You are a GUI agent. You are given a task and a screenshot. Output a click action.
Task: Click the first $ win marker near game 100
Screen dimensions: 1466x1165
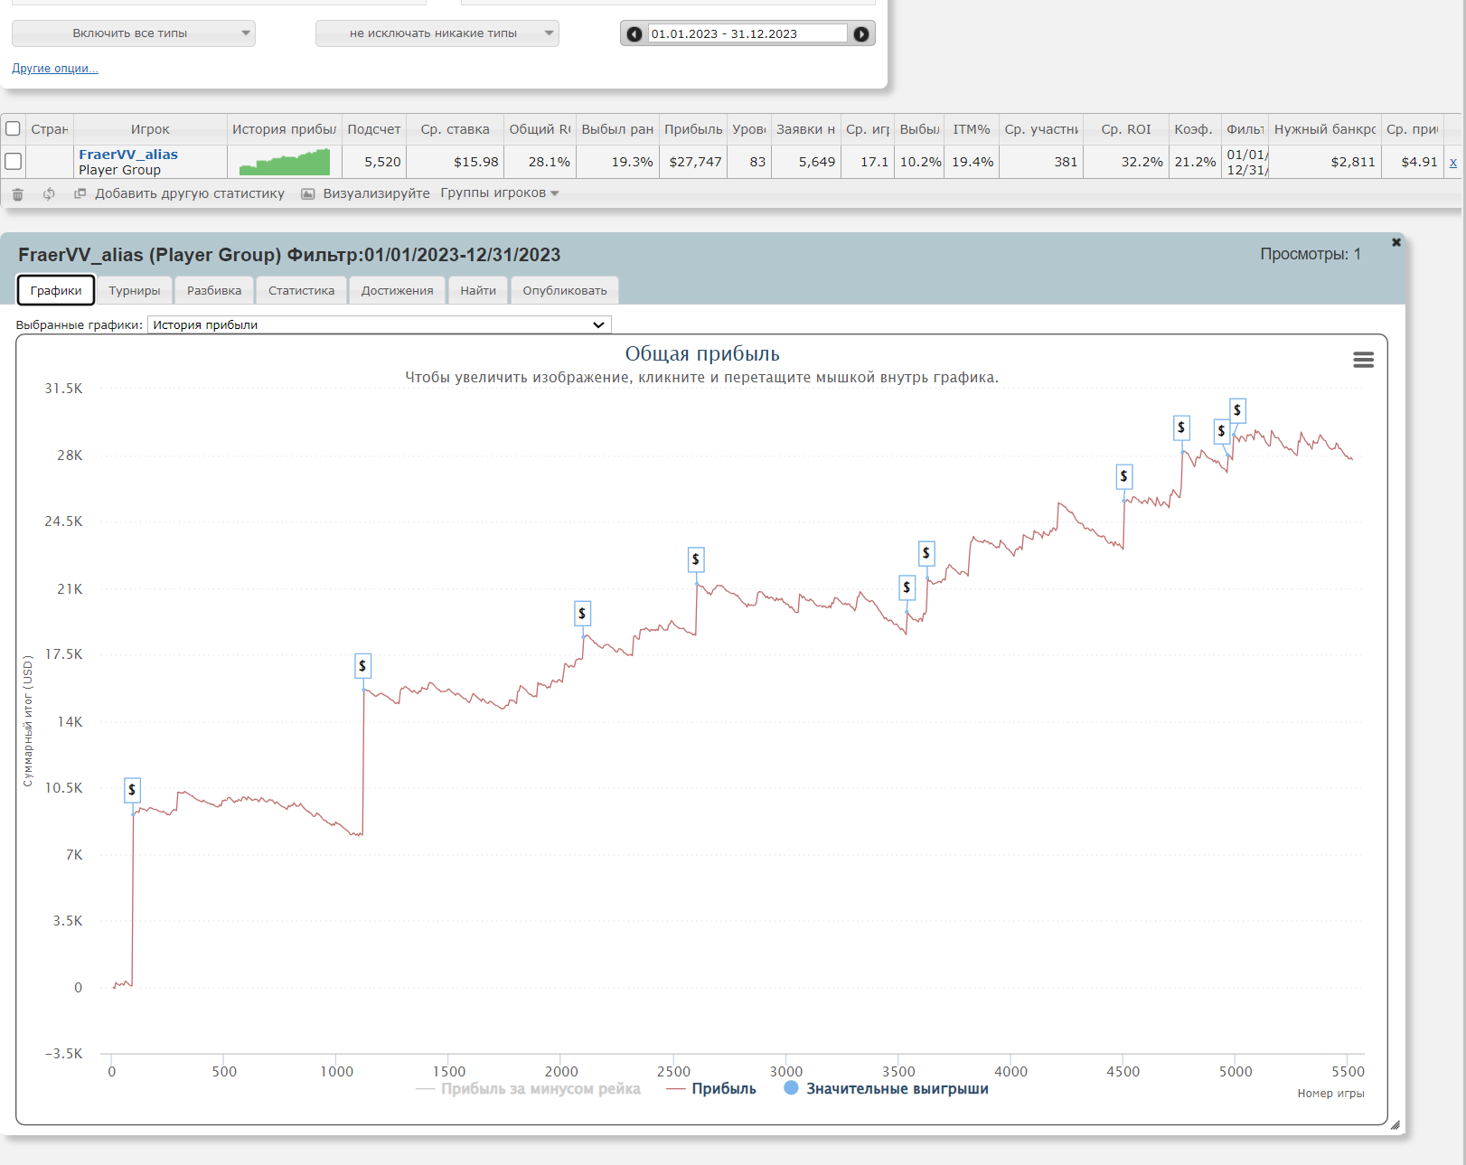point(132,790)
